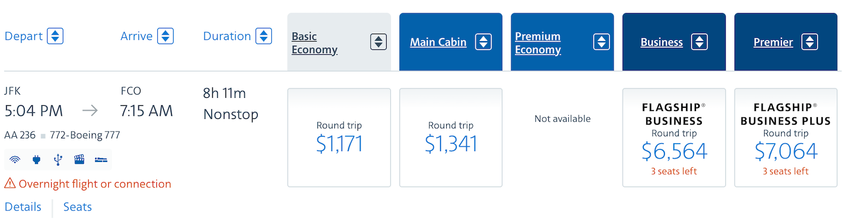Sort flights by Arrive time arrows

click(165, 36)
